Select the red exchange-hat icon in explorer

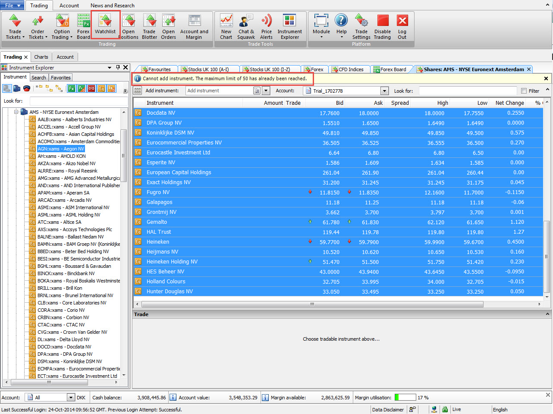27,88
